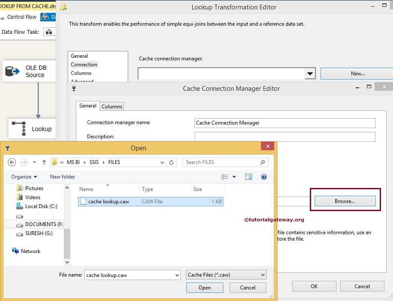393x301 pixels.
Task: Sort by Name column header
Action: click(x=86, y=189)
